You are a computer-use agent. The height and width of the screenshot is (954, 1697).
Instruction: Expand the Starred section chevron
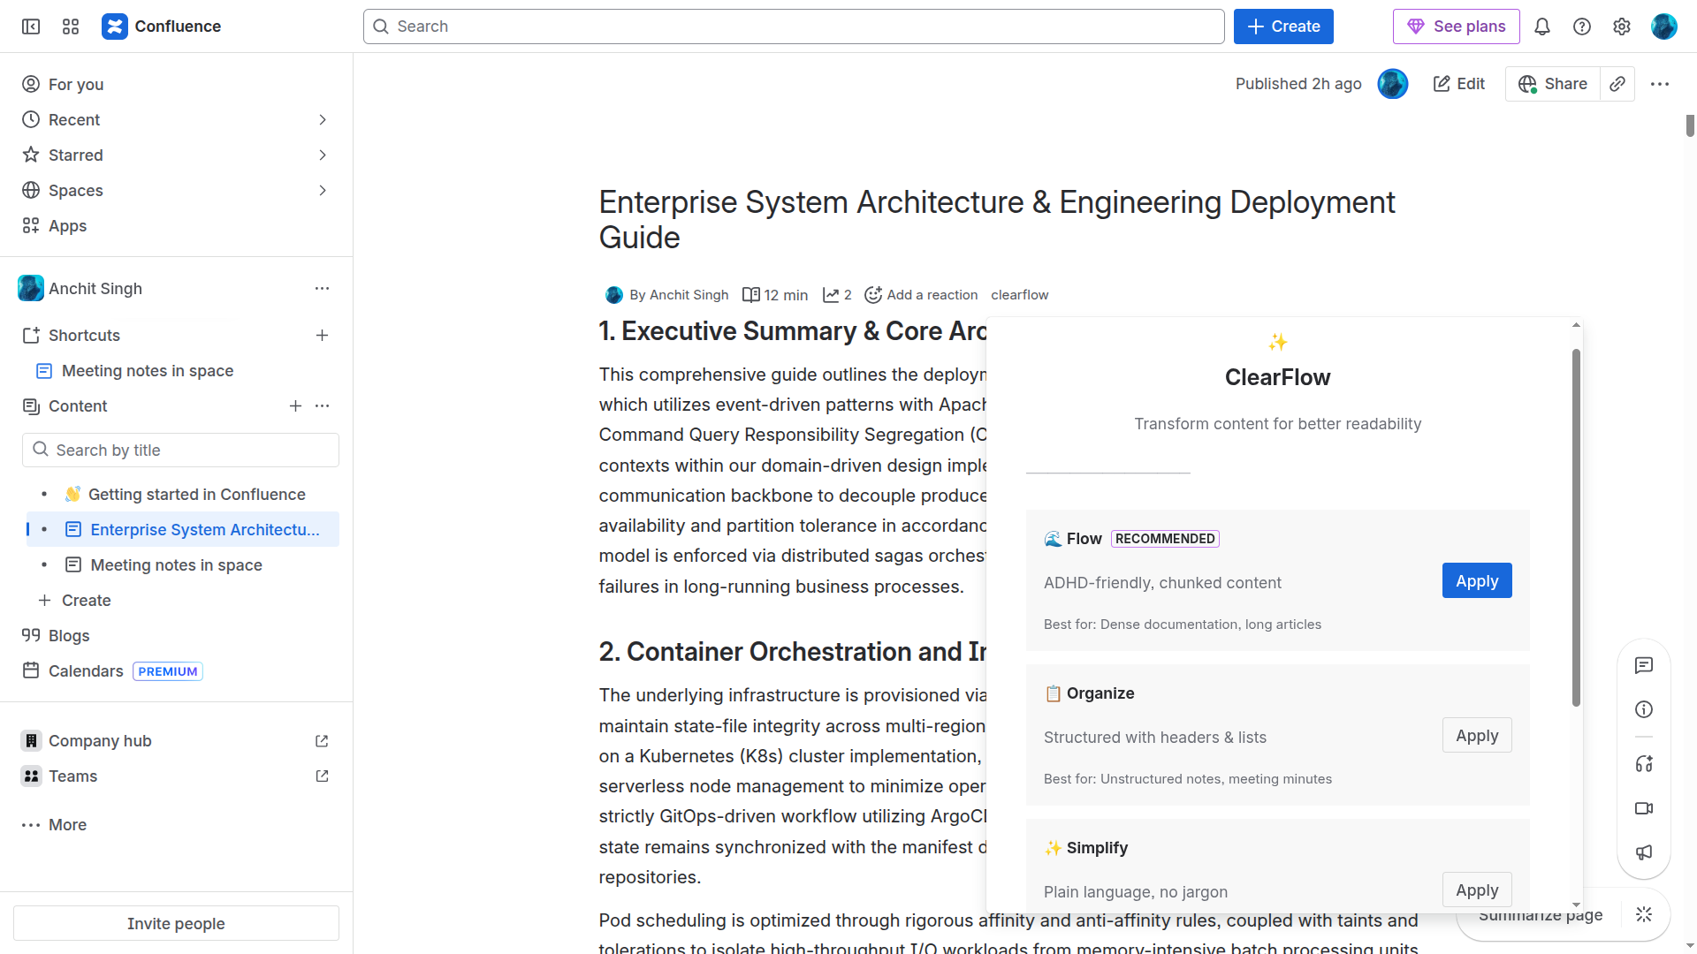coord(323,155)
